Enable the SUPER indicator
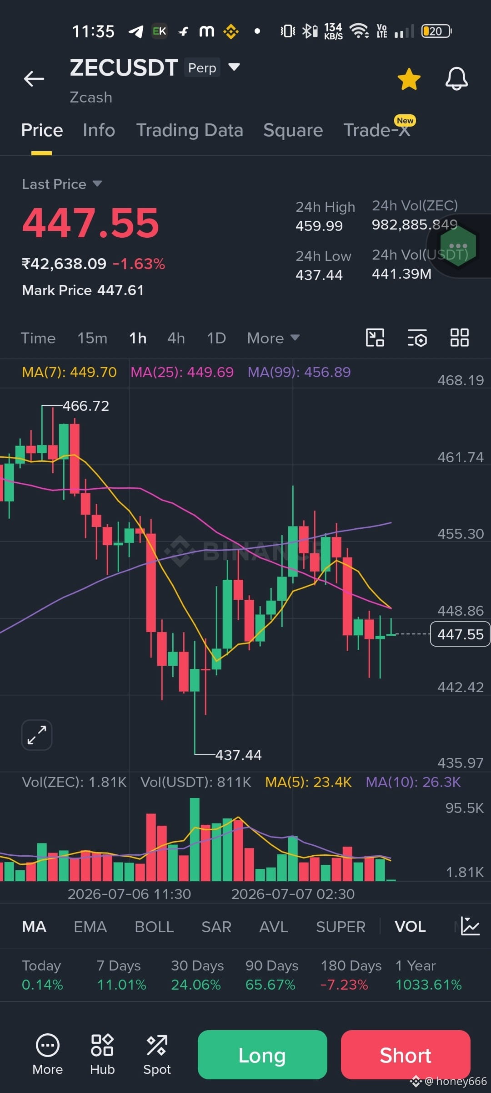491x1093 pixels. tap(341, 927)
